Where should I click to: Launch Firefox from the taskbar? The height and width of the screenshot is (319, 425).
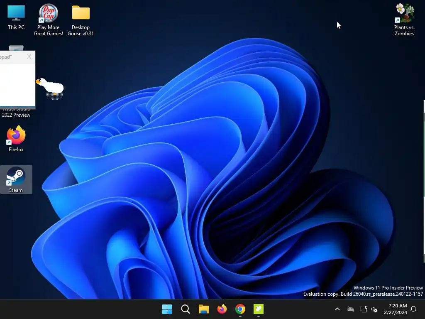coord(222,309)
